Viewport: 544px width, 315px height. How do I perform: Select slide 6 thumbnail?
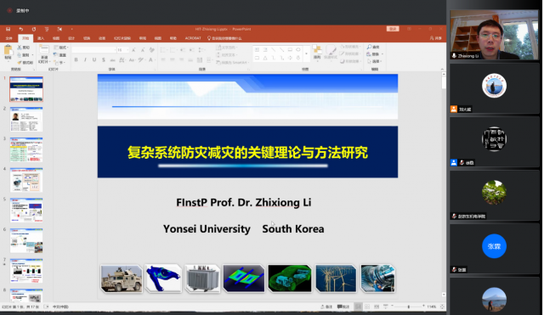pos(26,240)
